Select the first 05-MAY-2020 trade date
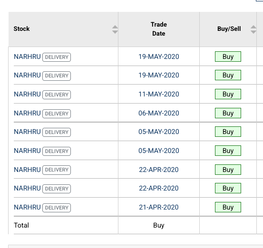This screenshot has width=263, height=248. (x=159, y=132)
